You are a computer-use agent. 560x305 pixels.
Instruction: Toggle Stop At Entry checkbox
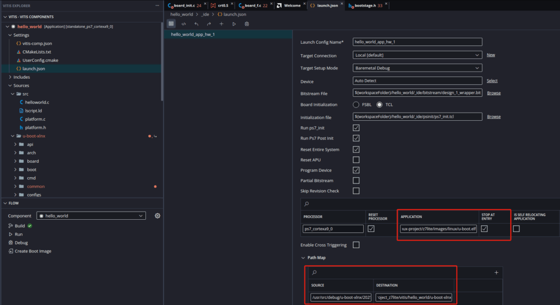click(x=485, y=228)
